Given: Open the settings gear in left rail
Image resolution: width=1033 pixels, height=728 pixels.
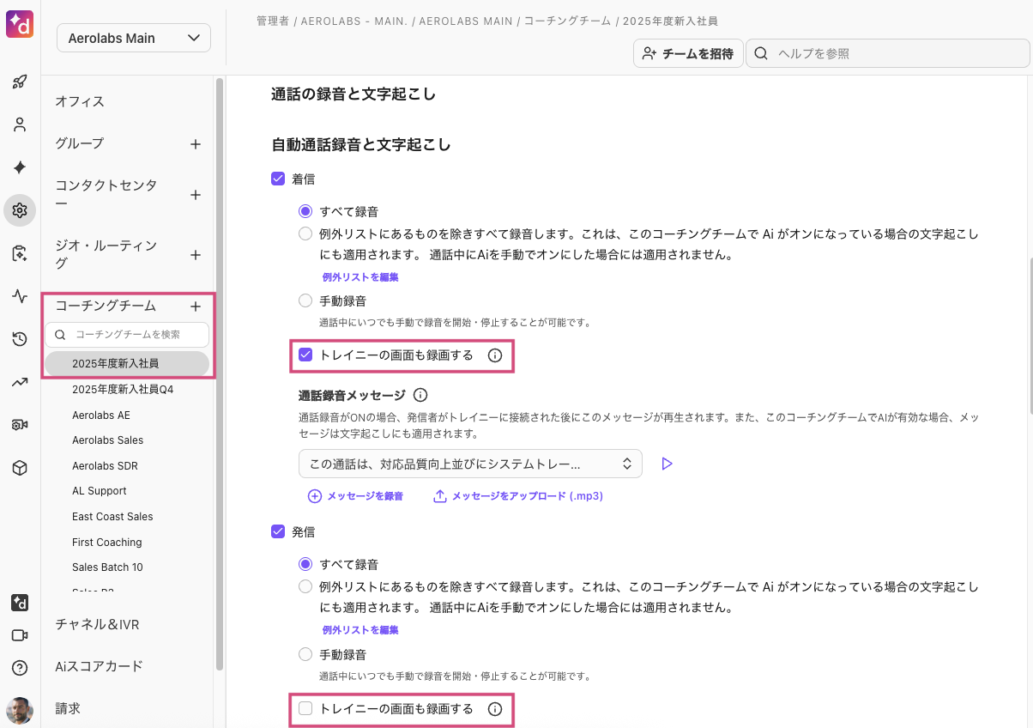Looking at the screenshot, I should tap(20, 210).
